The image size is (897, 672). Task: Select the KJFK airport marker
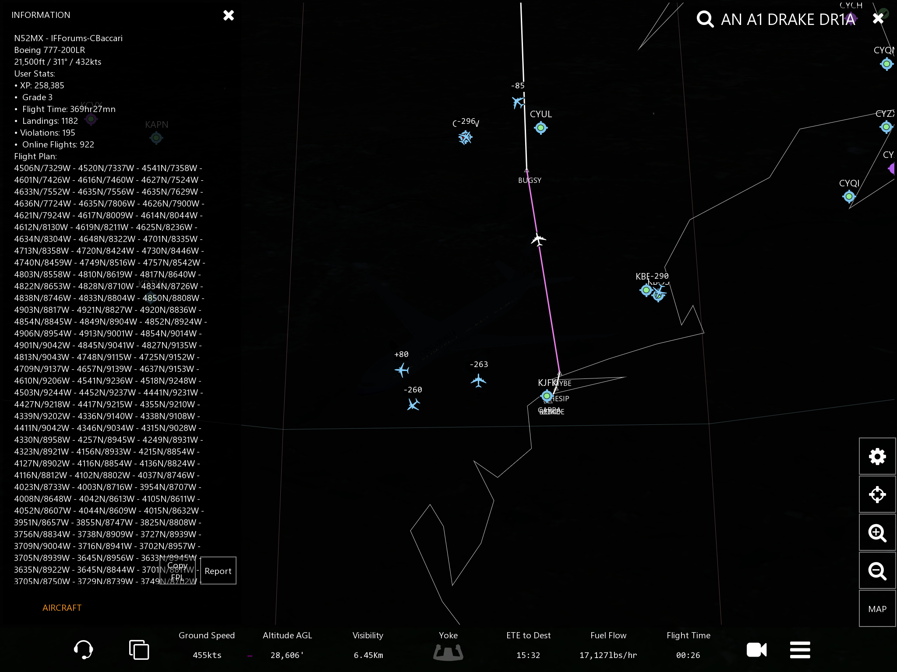[x=546, y=396]
